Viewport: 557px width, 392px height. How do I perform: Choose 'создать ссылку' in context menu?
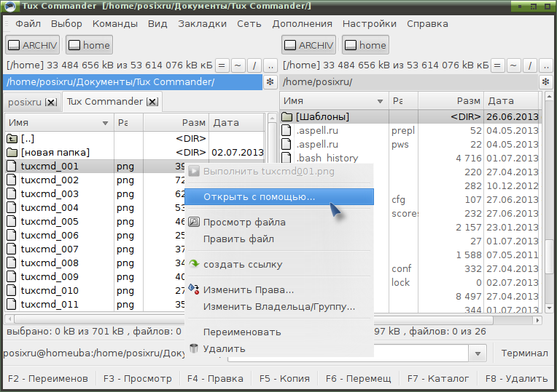[x=279, y=265]
